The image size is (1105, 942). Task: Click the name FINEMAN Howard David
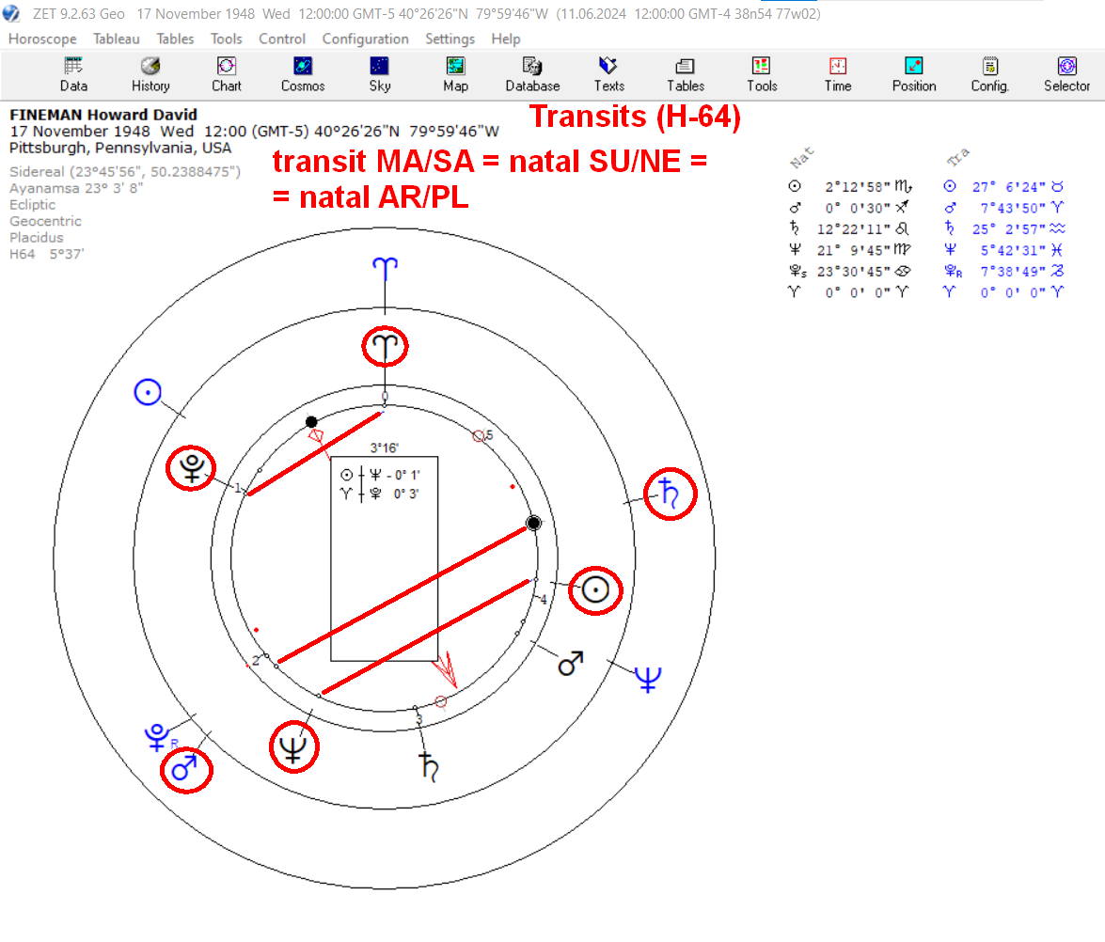103,115
